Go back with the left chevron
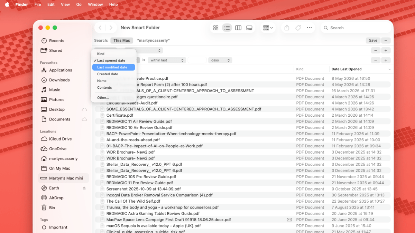This screenshot has height=233, width=415. (100, 28)
